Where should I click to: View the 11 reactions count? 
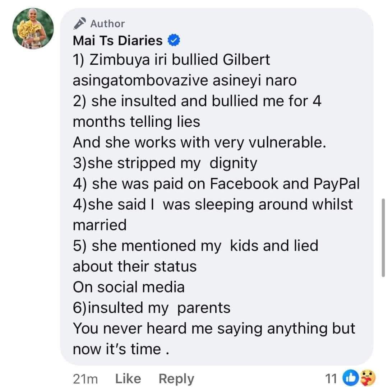331,379
